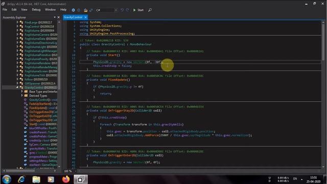Click the Undo toolbar icon
This screenshot has height=184, width=327.
pos(122,10)
